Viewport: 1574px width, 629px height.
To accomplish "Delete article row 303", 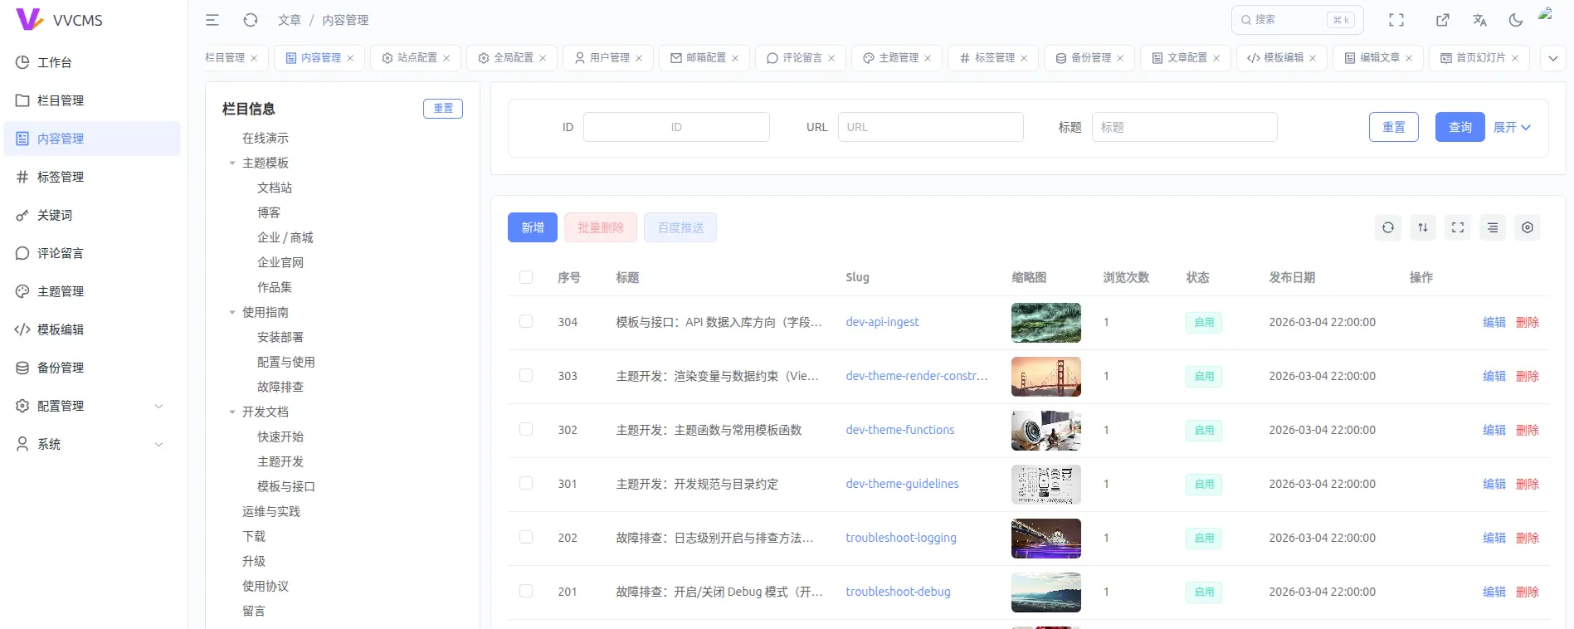I will point(1528,376).
